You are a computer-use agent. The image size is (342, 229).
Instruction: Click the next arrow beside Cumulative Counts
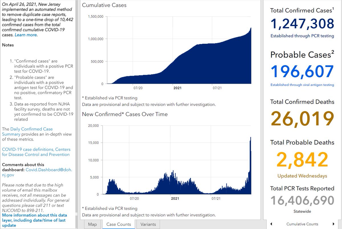(333, 224)
